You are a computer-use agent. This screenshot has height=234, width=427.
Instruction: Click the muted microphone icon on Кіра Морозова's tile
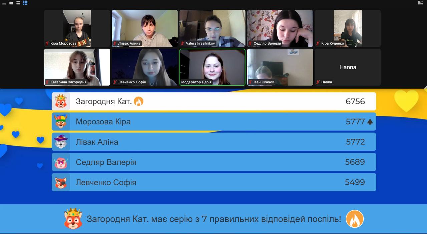tap(48, 43)
